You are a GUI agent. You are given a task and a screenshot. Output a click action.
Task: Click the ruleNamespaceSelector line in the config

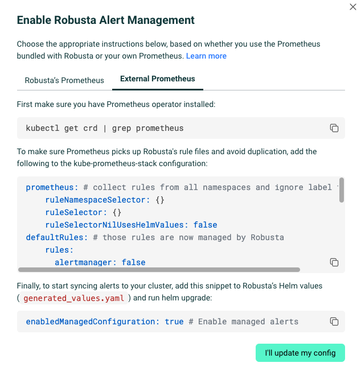click(105, 200)
